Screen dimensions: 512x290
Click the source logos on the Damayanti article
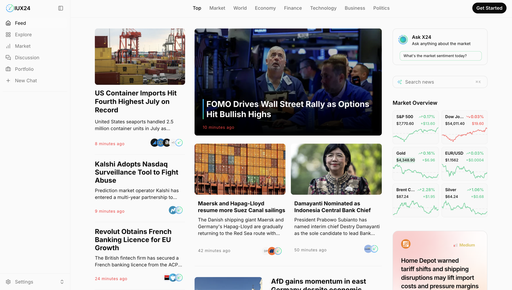point(371,248)
